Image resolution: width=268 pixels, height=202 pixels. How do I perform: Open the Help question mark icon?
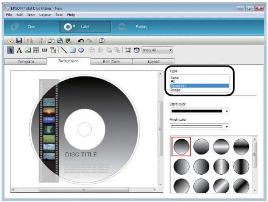(102, 41)
